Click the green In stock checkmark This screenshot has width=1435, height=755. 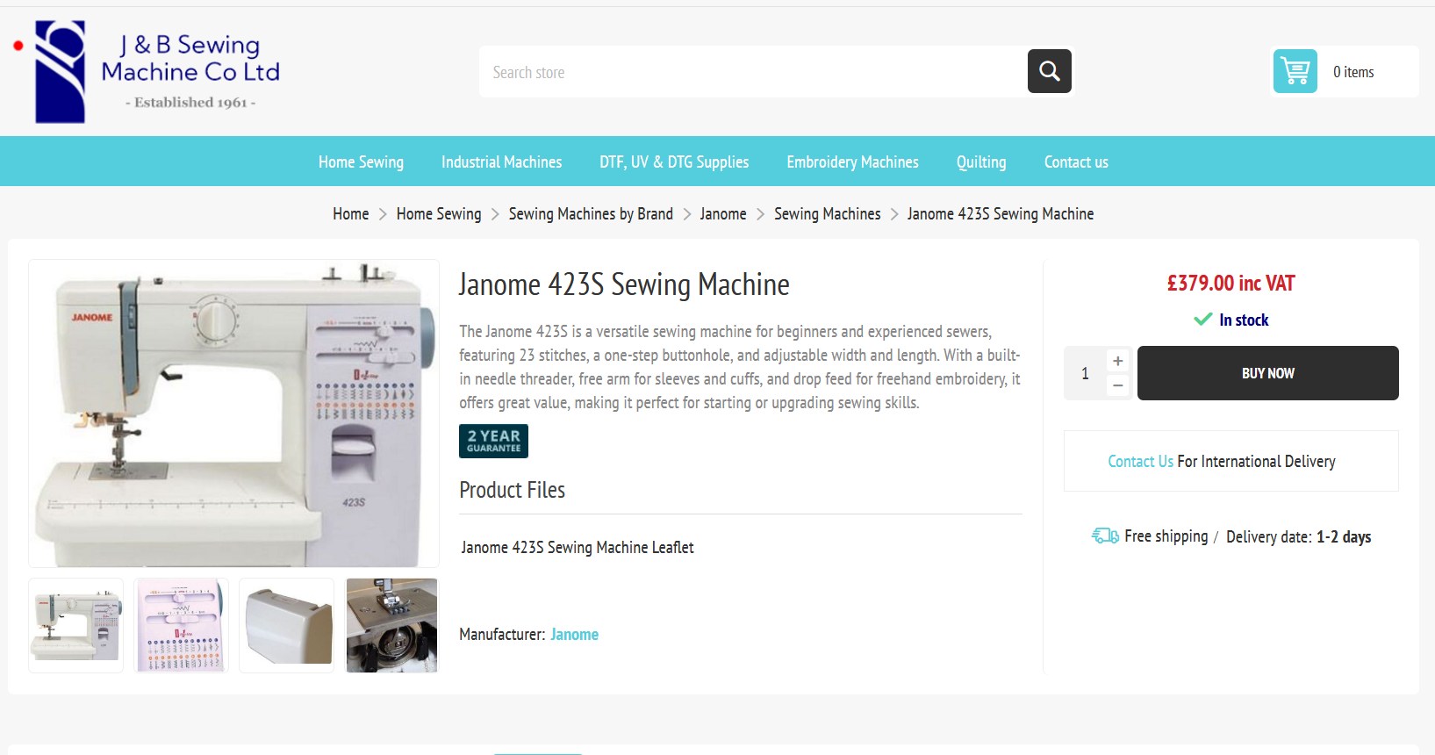click(1203, 320)
